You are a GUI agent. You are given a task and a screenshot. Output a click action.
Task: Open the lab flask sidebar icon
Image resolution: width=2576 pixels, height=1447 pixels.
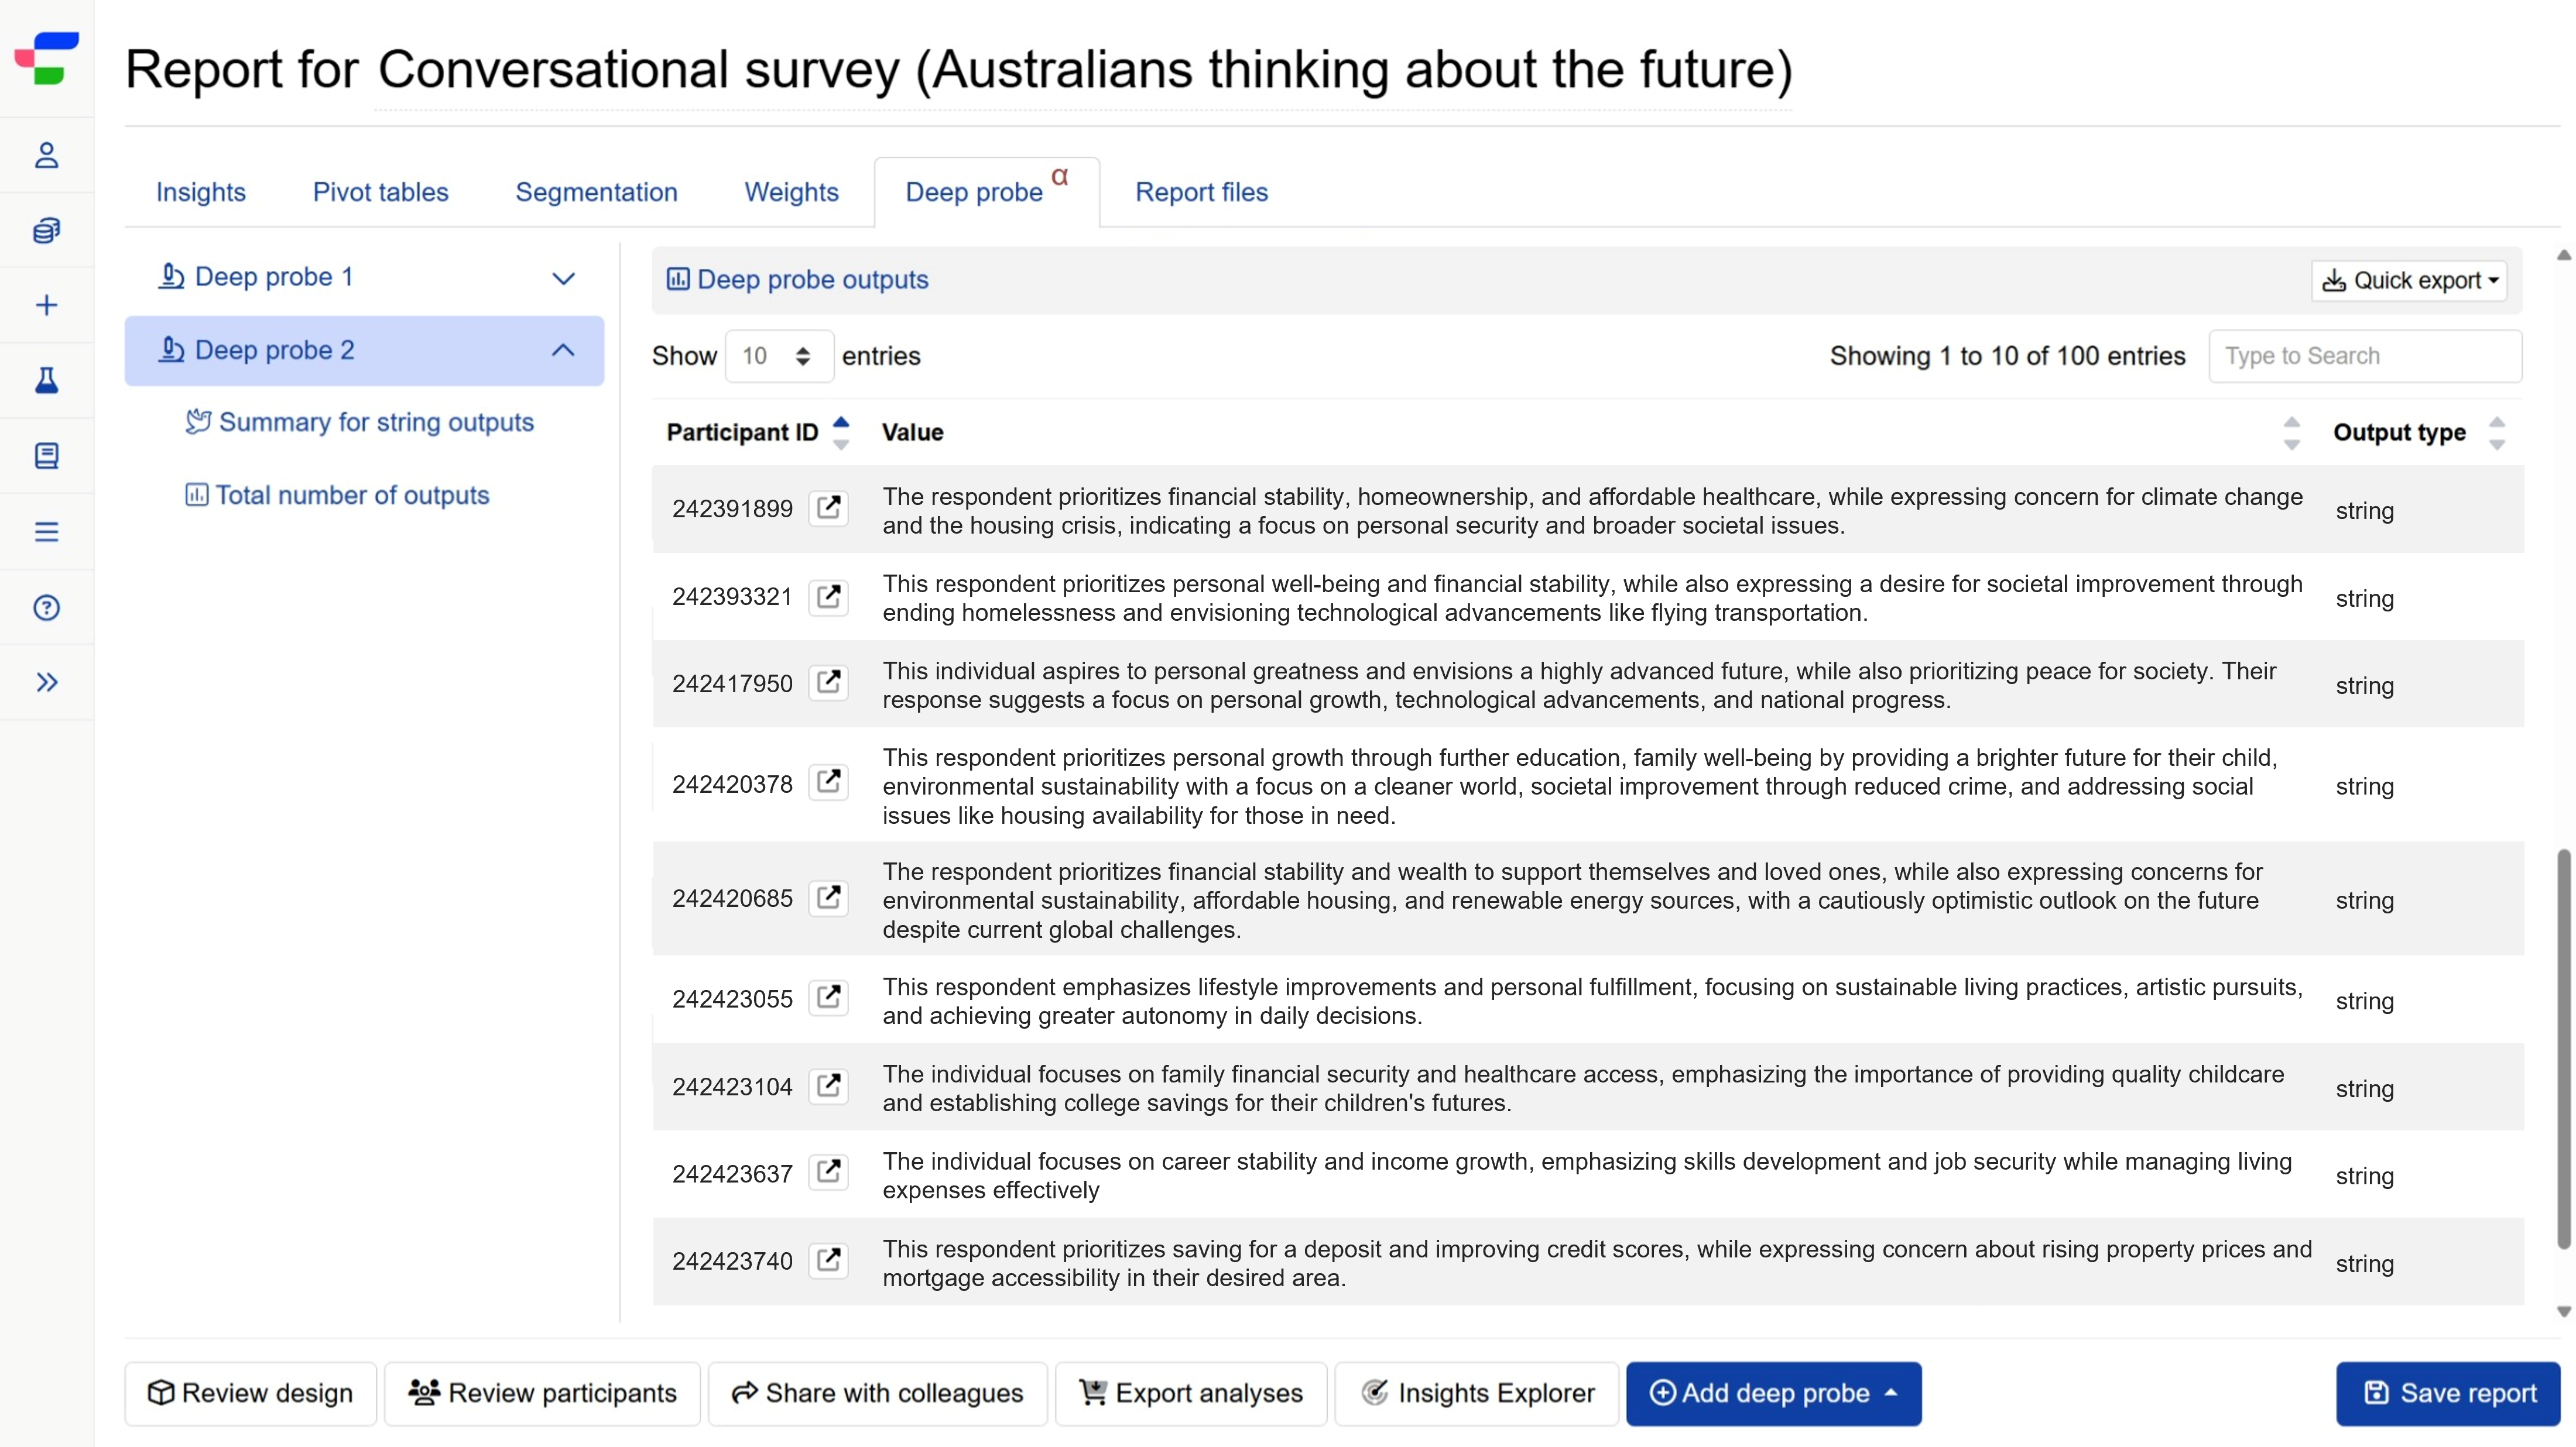pos(46,380)
